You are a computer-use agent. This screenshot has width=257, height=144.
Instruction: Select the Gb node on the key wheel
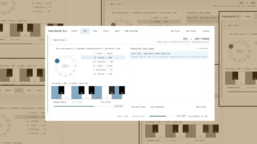pyautogui.click(x=76, y=66)
